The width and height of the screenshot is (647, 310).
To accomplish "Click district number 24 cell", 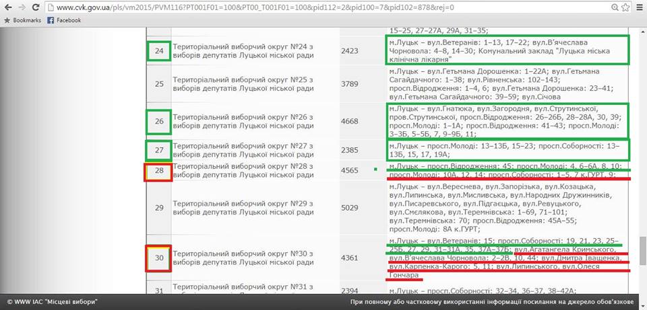I will 160,50.
